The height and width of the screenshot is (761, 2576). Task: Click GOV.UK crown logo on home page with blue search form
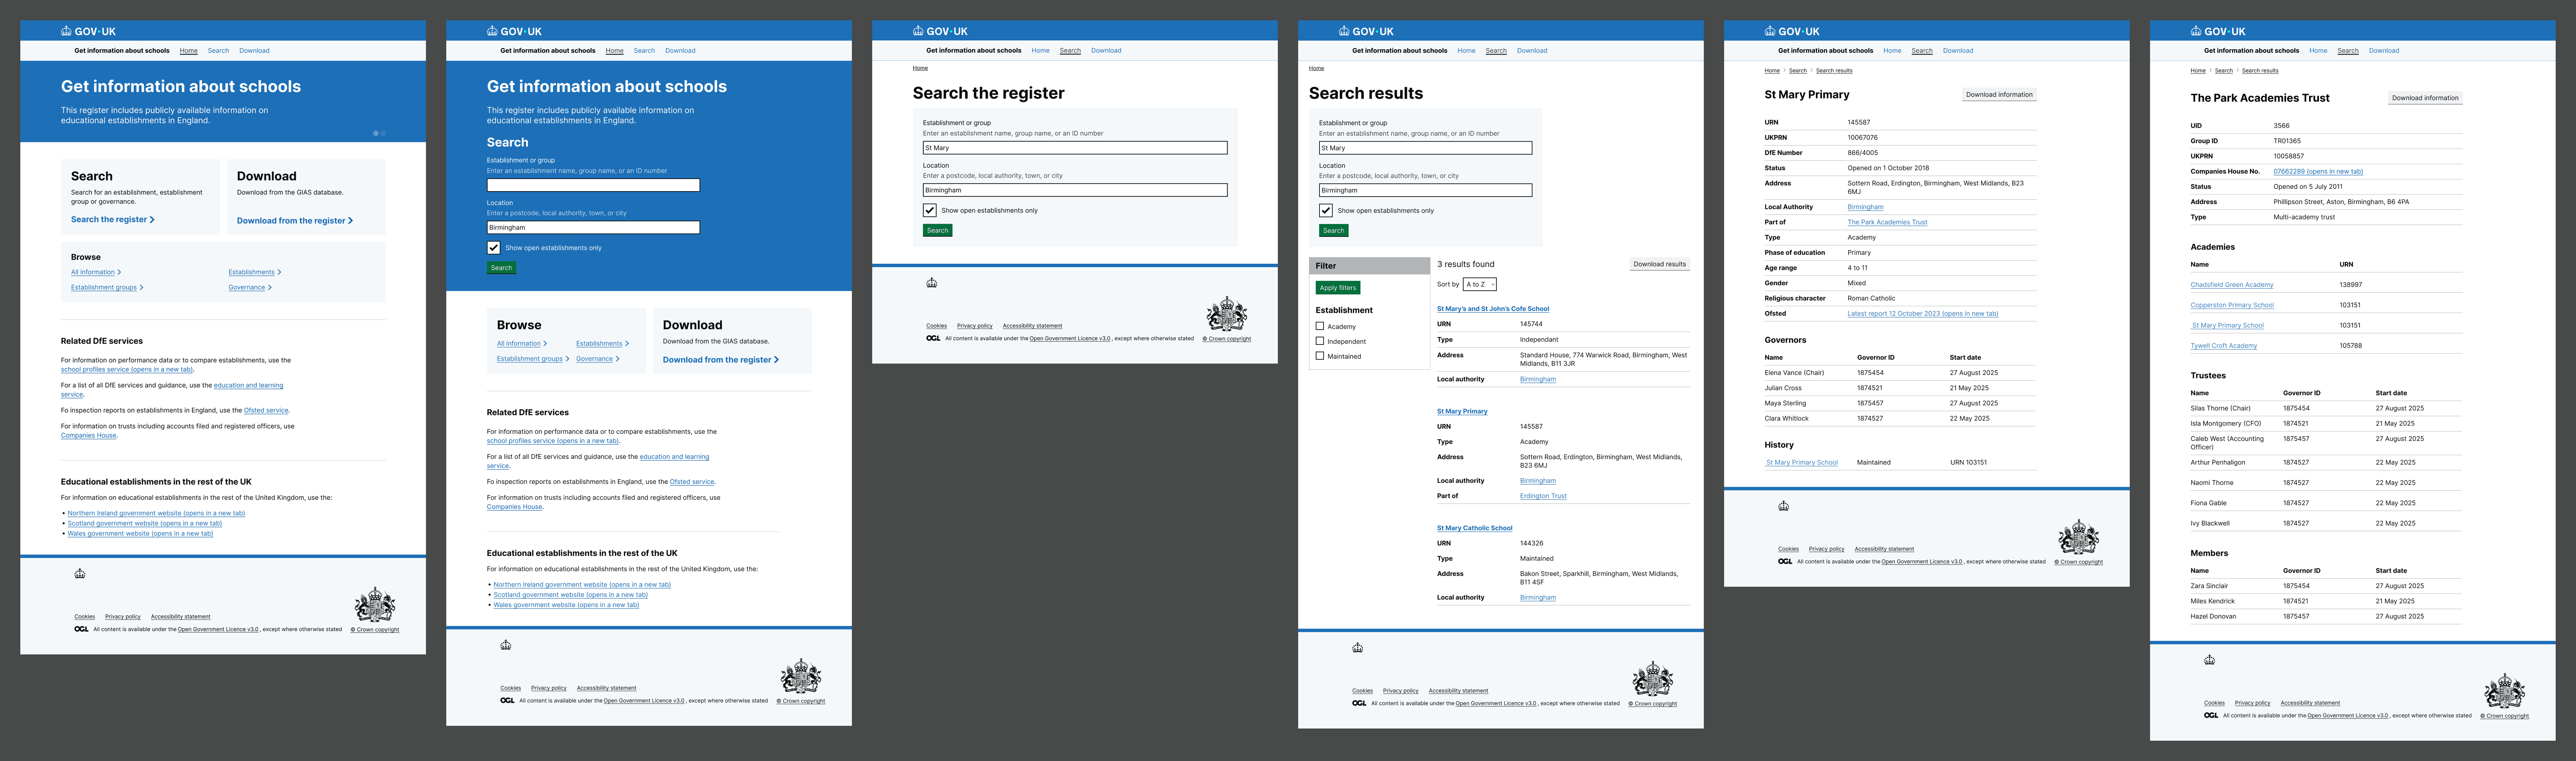(x=514, y=31)
